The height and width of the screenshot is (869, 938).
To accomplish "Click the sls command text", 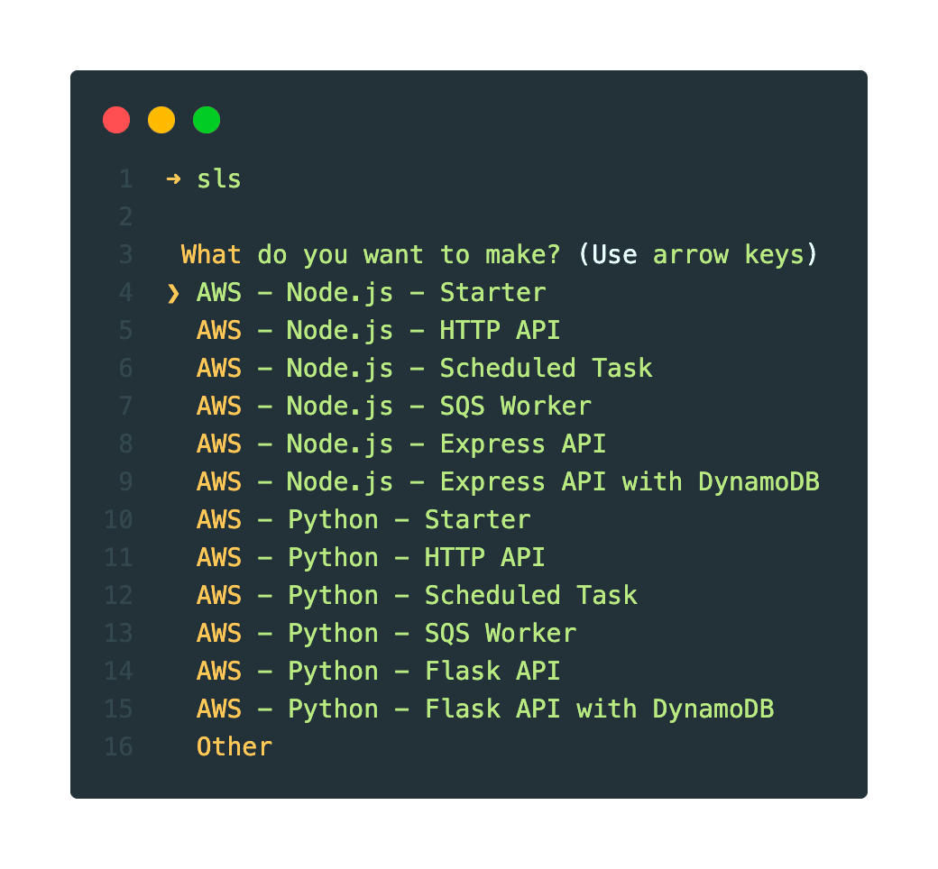I will [219, 178].
